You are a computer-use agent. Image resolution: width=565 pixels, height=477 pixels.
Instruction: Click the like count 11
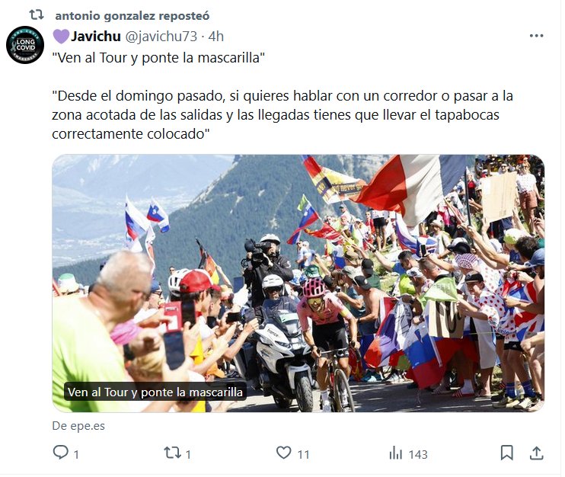(x=303, y=454)
